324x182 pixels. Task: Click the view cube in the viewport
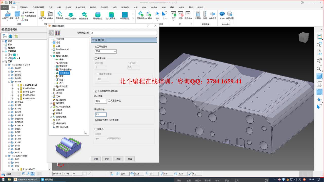(303, 37)
